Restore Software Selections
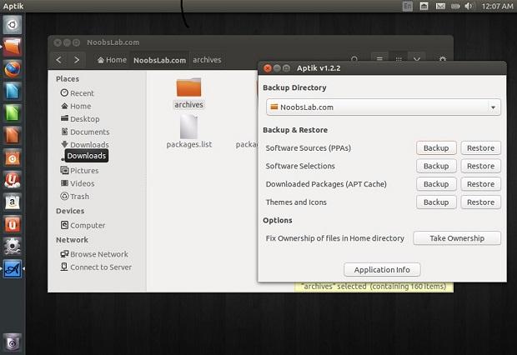This screenshot has height=355, width=517. tap(481, 166)
